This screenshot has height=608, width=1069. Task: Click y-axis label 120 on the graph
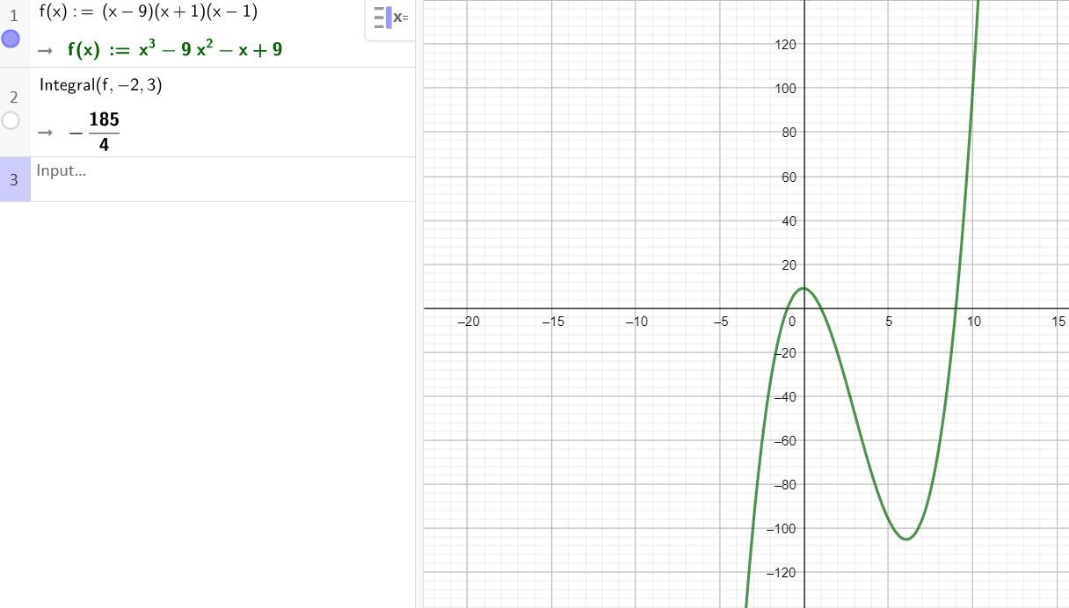coord(785,45)
